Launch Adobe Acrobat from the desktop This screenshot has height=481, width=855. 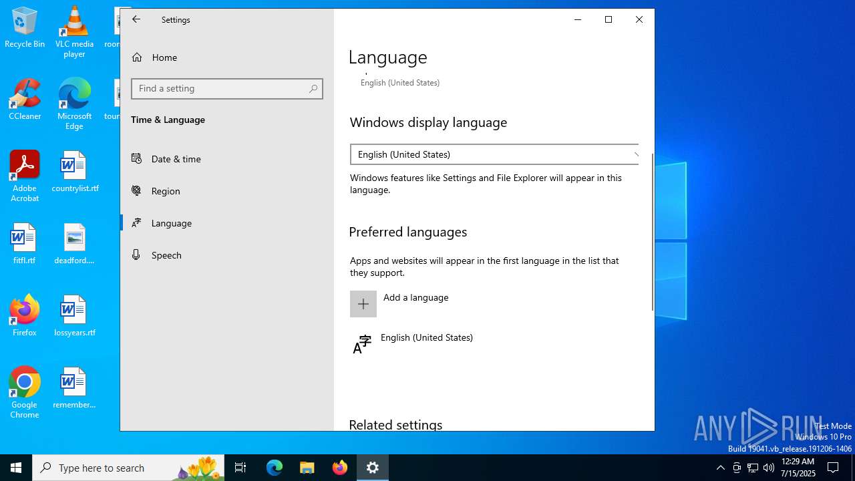coord(25,176)
